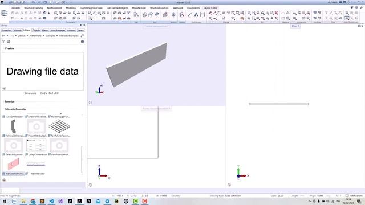Switch to the Properties palette tab
The width and height of the screenshot is (365, 205).
coord(6,30)
